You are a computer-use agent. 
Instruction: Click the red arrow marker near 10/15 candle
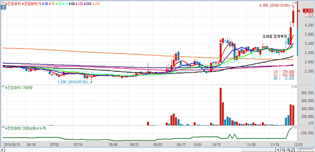220,41
